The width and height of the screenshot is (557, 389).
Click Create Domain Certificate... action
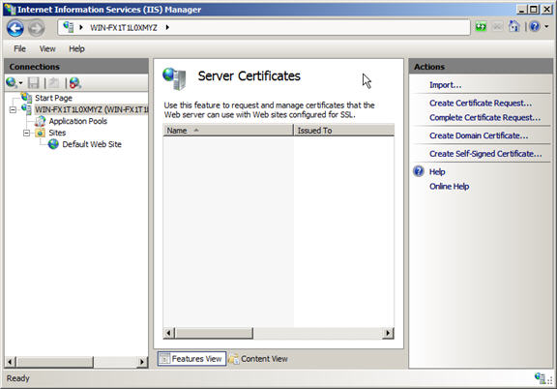click(x=479, y=135)
